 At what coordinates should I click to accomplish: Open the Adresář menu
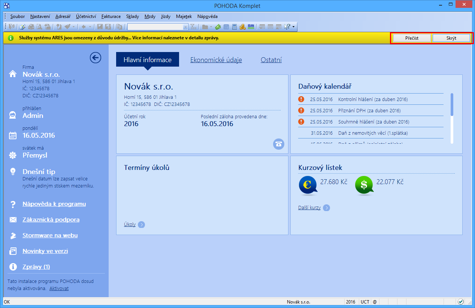63,16
